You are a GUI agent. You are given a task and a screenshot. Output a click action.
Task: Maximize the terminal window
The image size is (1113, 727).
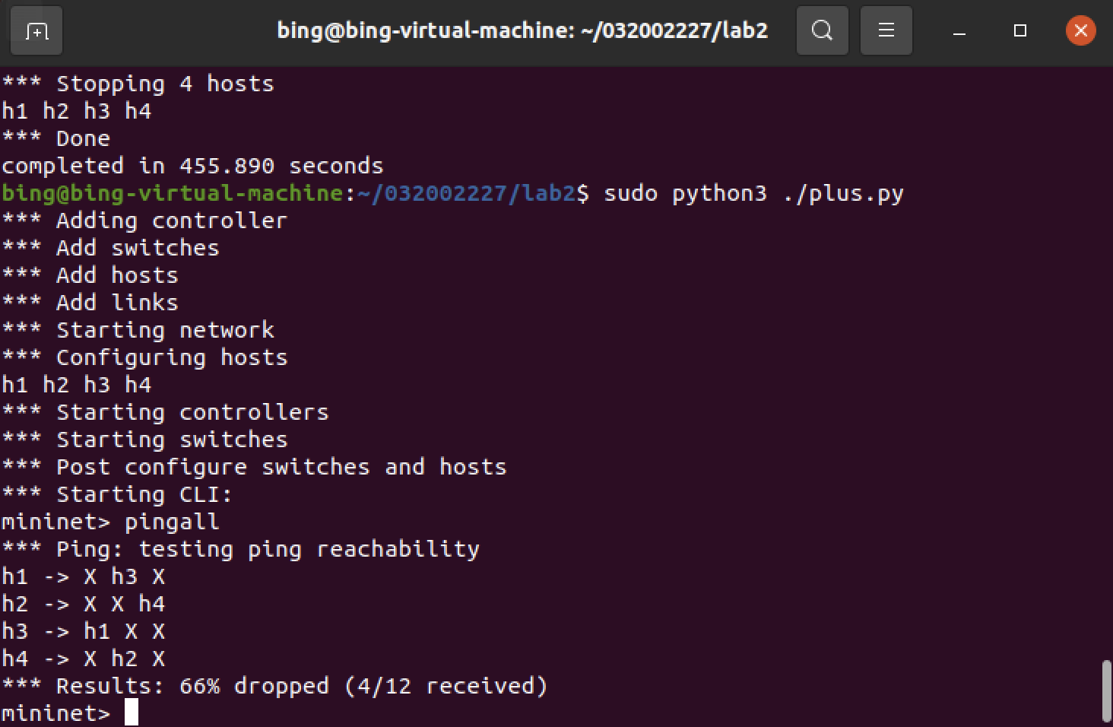click(1020, 31)
